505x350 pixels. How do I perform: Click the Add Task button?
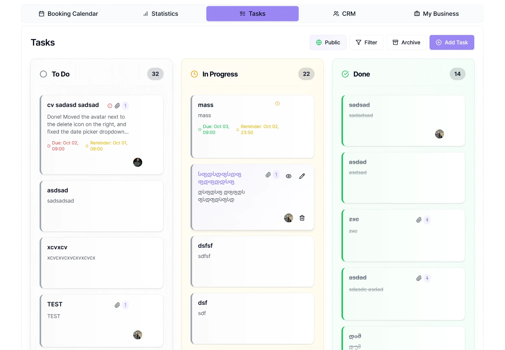(x=452, y=42)
